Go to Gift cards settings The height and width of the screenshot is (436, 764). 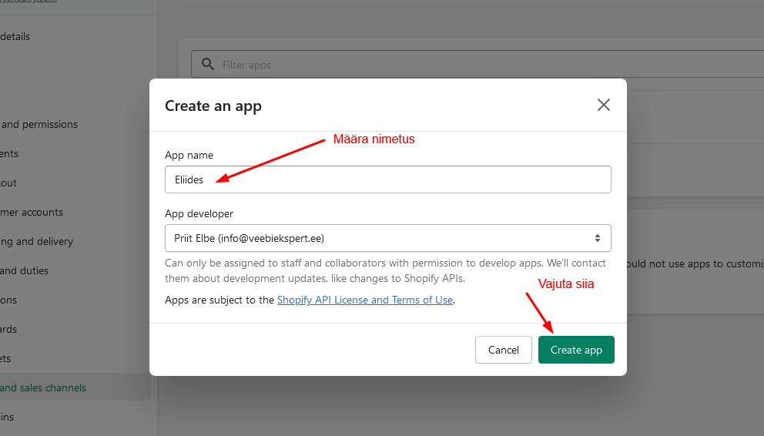pyautogui.click(x=8, y=329)
